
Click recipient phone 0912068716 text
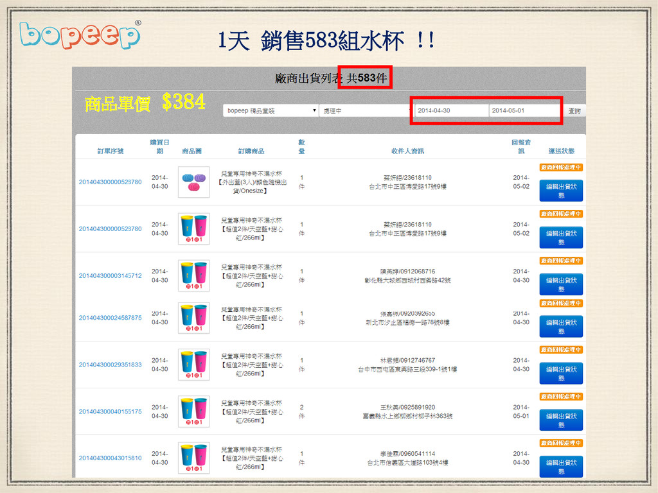pyautogui.click(x=419, y=272)
